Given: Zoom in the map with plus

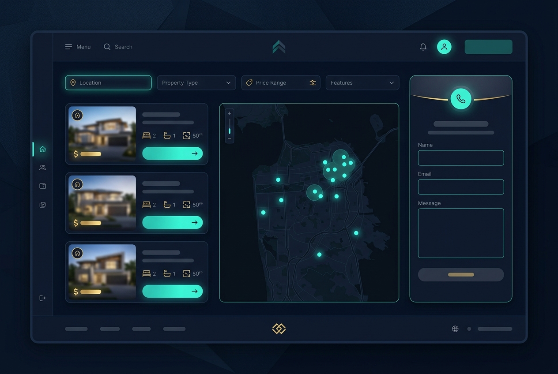Looking at the screenshot, I should pos(230,113).
